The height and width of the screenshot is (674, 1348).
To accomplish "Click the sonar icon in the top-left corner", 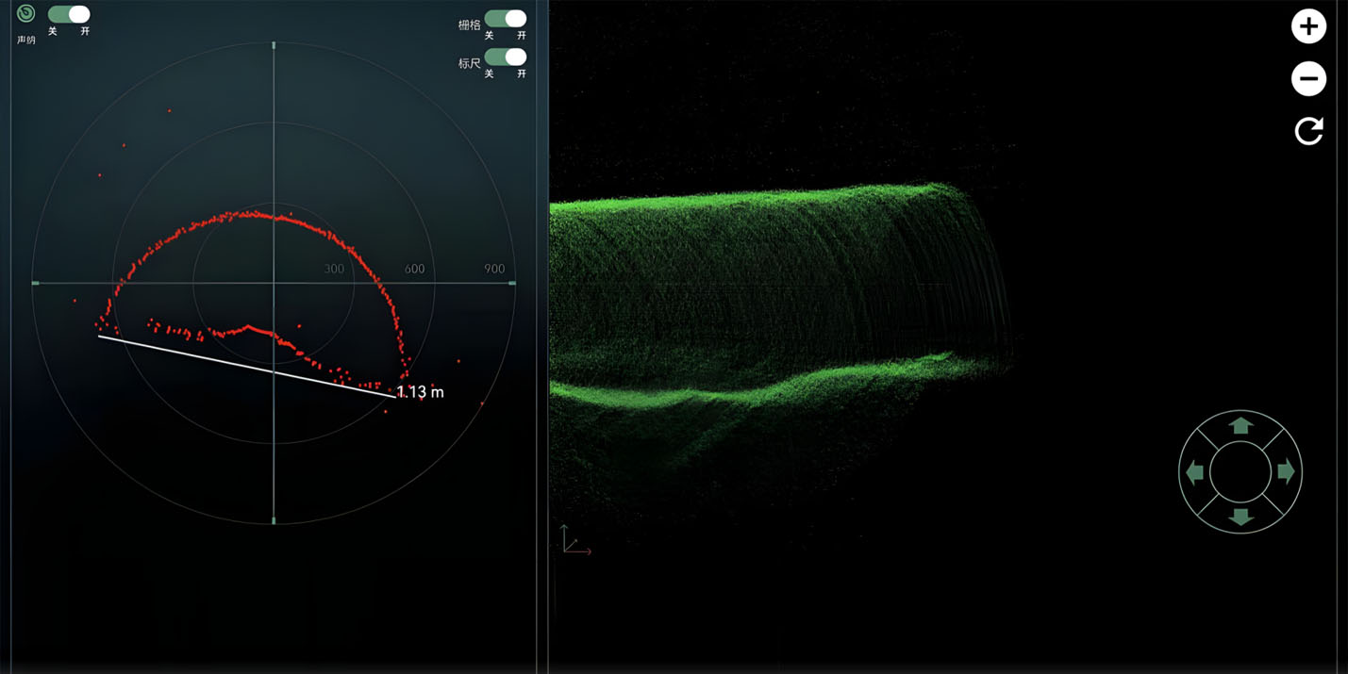I will click(26, 14).
